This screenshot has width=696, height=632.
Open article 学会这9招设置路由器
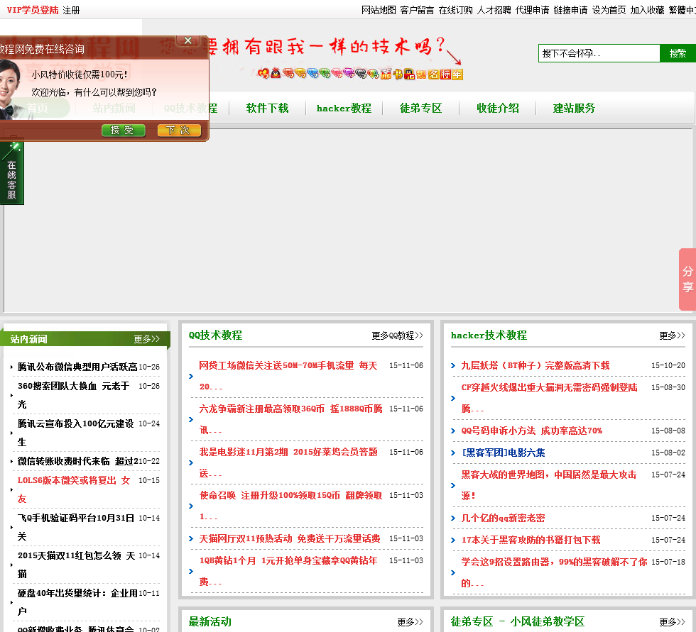[x=555, y=572]
